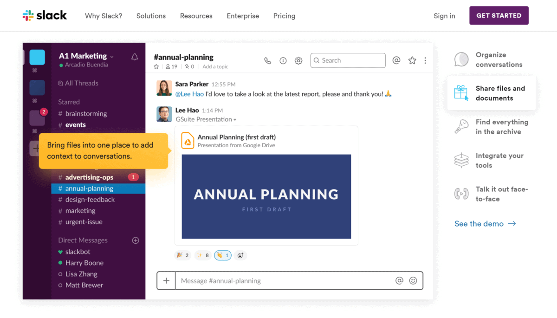Start a call with the phone icon
The height and width of the screenshot is (318, 557).
(x=267, y=61)
